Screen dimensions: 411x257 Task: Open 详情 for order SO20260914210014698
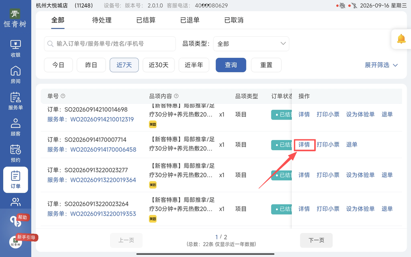[304, 114]
